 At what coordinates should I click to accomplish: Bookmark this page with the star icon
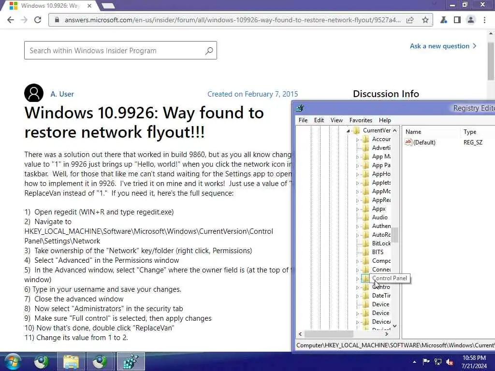coord(425,20)
